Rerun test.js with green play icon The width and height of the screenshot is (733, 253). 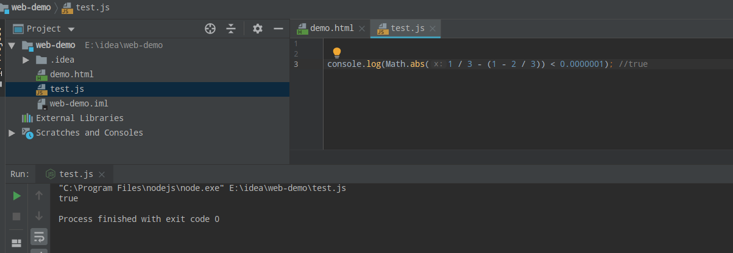pos(16,195)
